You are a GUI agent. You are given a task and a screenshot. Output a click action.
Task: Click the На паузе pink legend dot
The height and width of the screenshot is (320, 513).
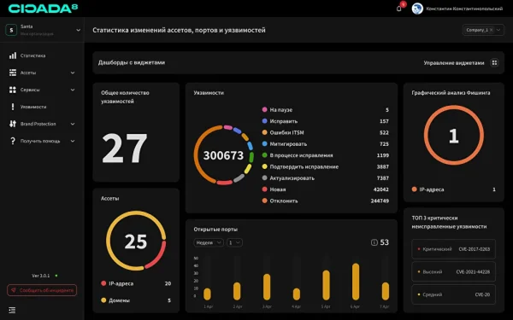point(265,110)
